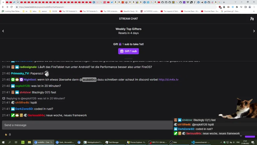Screen dimensions: 257x145
Task: Click DarkZoneSD's crown badge in main chat
Action: [x=13, y=109]
